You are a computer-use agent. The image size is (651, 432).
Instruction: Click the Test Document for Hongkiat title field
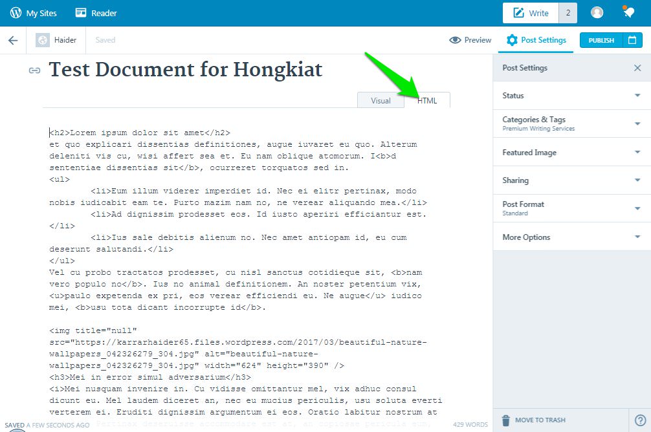184,70
